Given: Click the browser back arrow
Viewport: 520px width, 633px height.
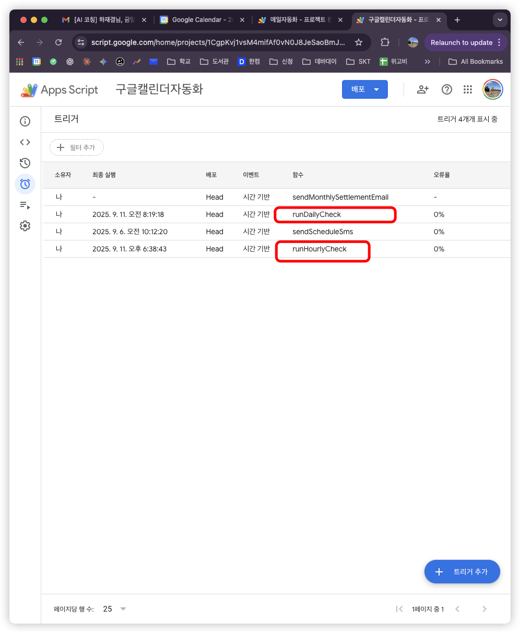Looking at the screenshot, I should click(21, 42).
